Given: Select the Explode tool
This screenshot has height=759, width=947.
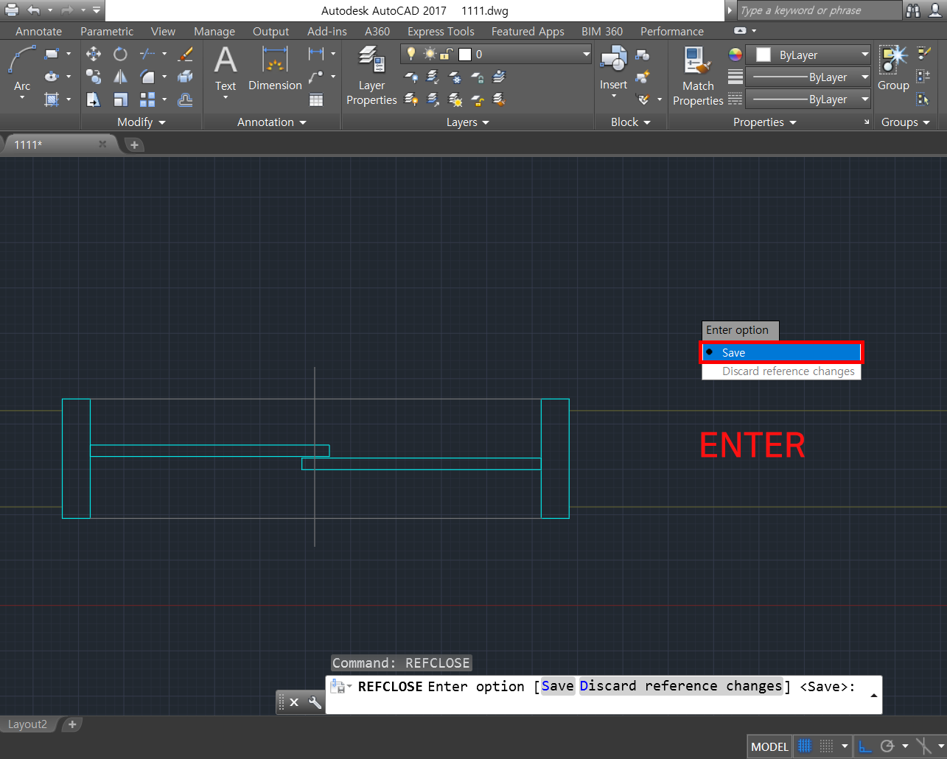Looking at the screenshot, I should click(x=186, y=77).
